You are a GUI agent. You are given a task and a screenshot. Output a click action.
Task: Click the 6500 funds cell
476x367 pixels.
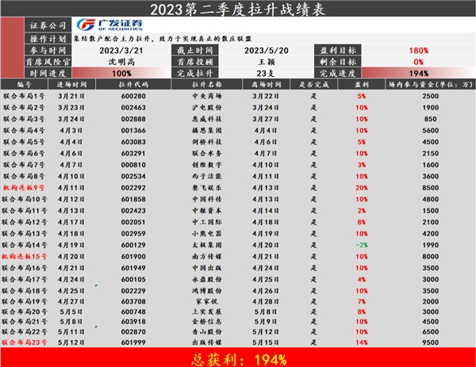click(431, 332)
